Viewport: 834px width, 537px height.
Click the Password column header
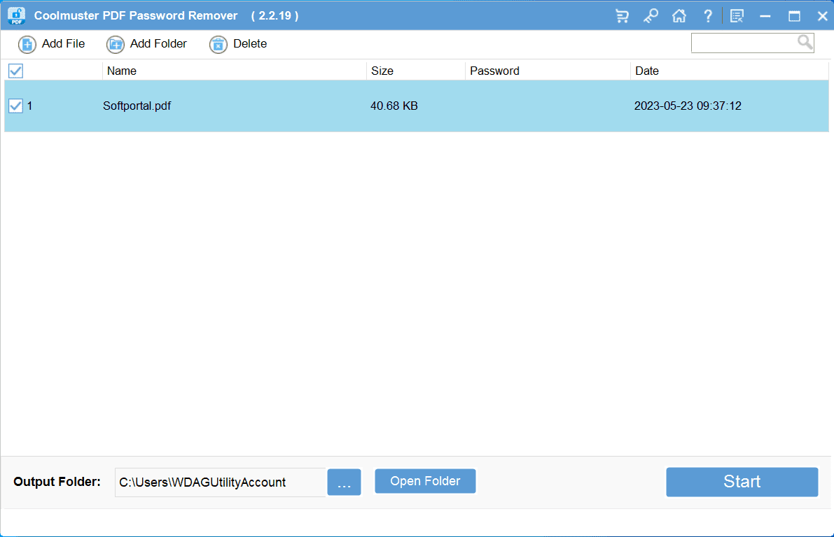[x=548, y=71]
